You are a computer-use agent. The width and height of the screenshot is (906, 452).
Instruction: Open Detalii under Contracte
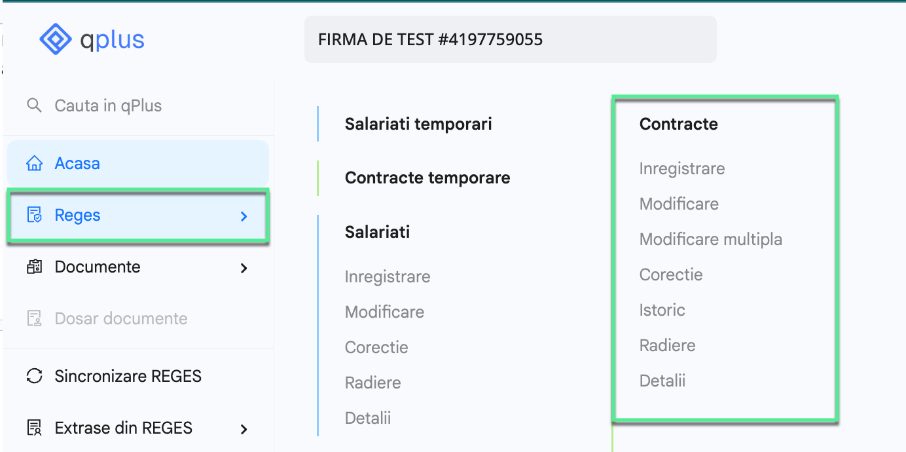click(662, 380)
